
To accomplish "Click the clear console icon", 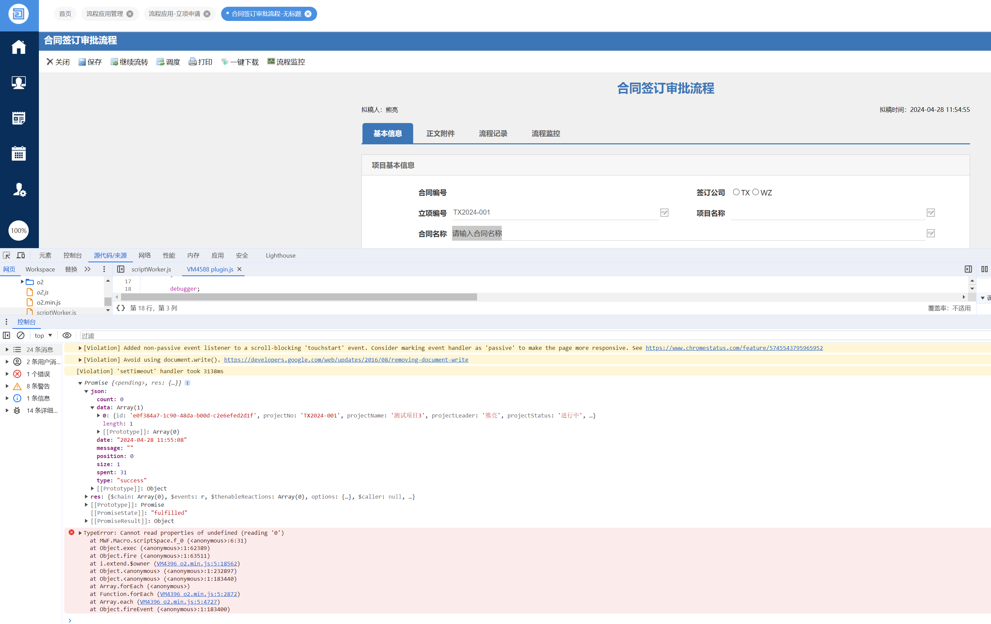I will point(21,336).
